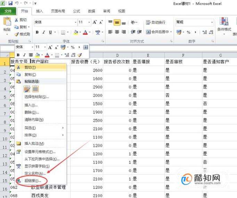Click the Undo icon in quick access toolbar
Viewport: 237px width, 198px height.
(x=17, y=3)
